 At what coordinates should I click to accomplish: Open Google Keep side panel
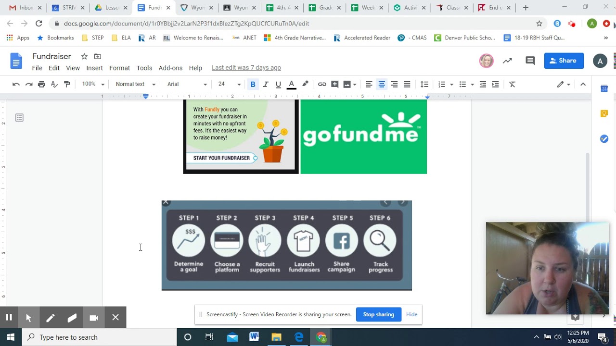point(604,113)
